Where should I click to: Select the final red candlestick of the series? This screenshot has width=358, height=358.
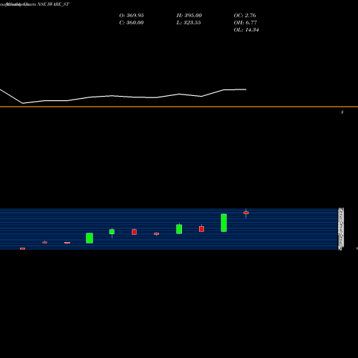pyautogui.click(x=246, y=213)
